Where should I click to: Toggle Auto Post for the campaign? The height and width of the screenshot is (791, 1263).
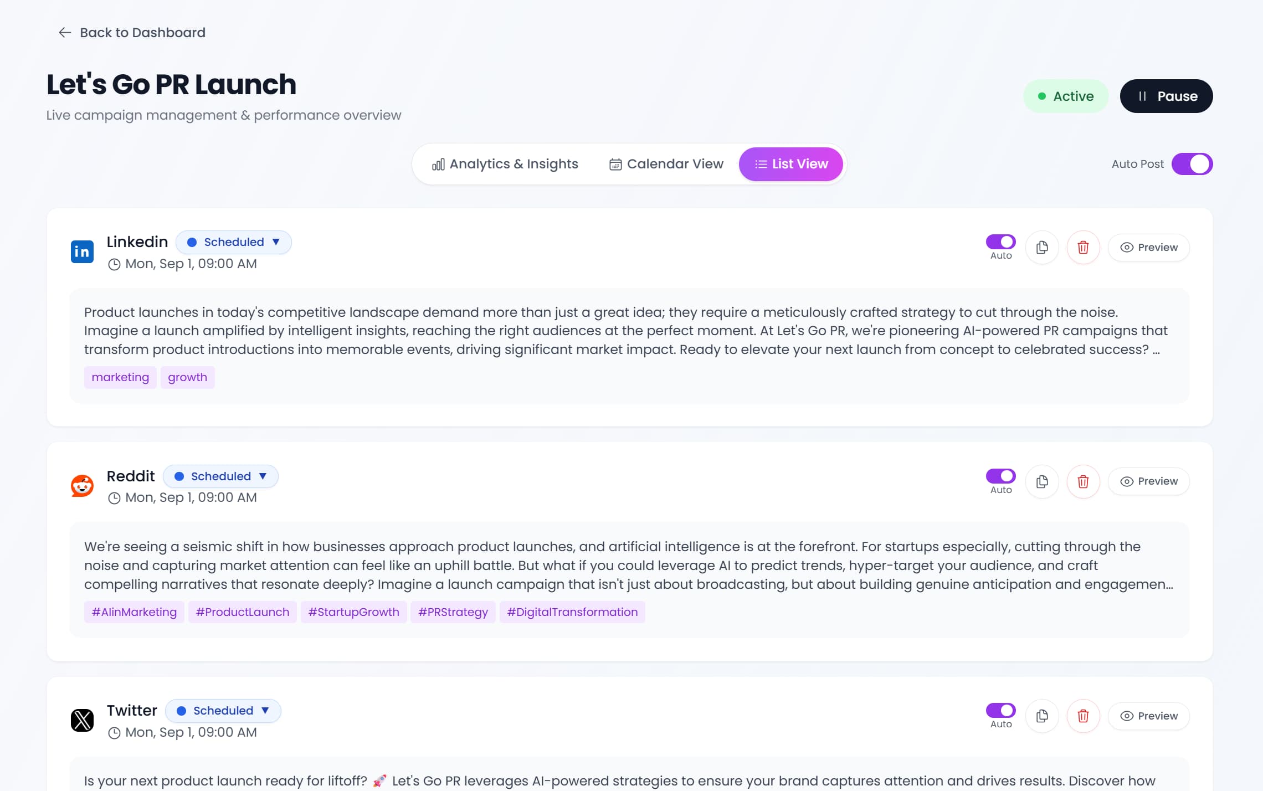pos(1192,163)
